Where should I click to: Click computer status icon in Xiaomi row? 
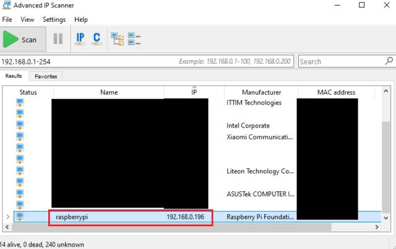click(x=20, y=137)
